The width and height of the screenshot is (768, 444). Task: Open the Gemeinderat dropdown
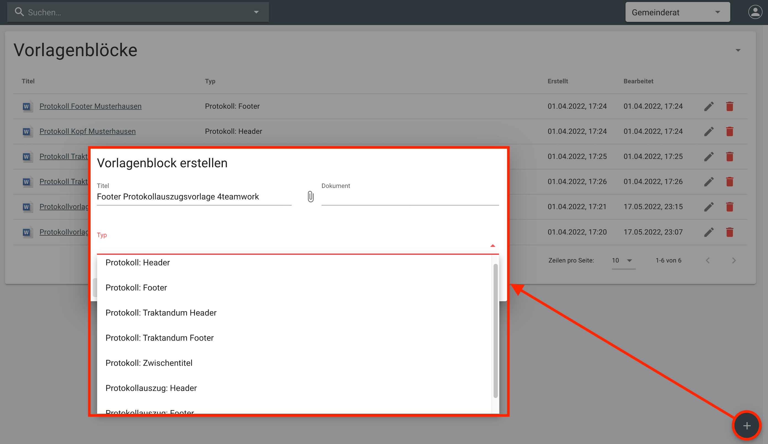click(677, 12)
